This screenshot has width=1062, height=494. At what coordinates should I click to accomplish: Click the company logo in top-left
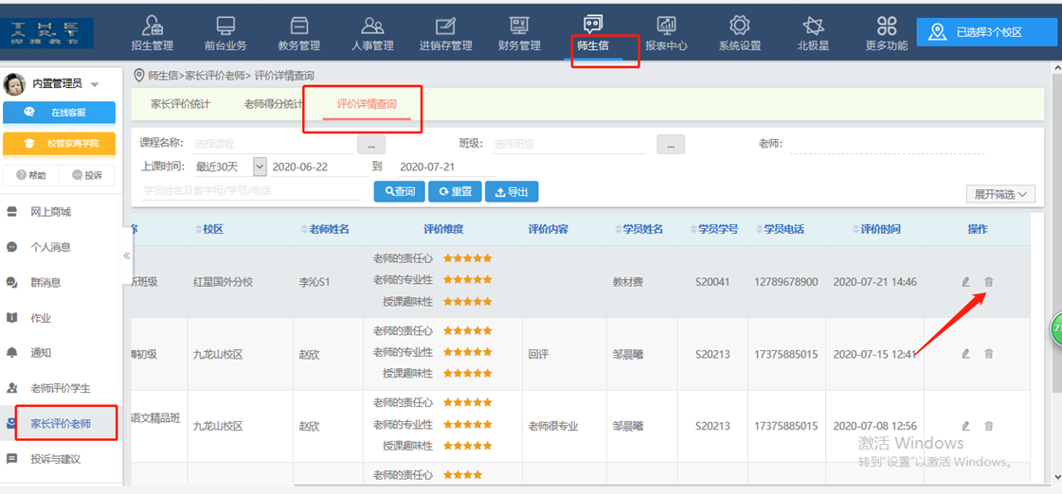tap(47, 33)
